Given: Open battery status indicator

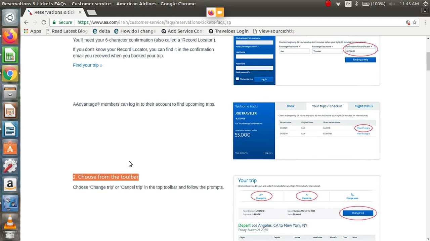Looking at the screenshot, I should click(x=374, y=4).
